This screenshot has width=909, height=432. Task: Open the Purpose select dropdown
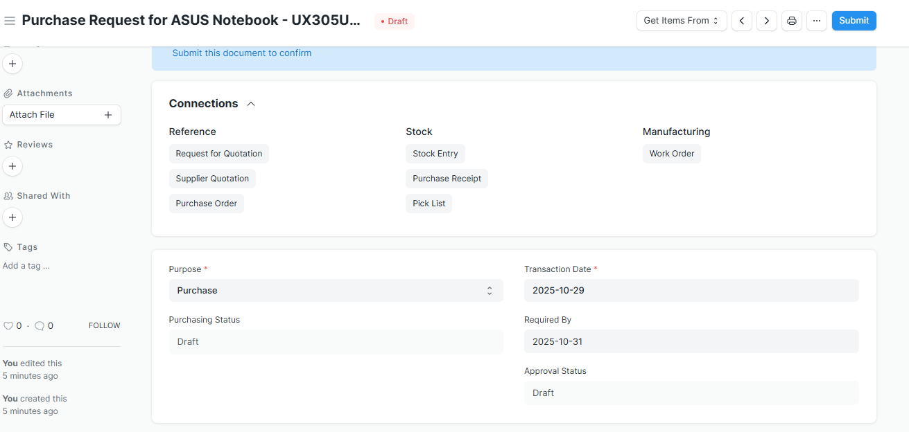[x=336, y=291]
